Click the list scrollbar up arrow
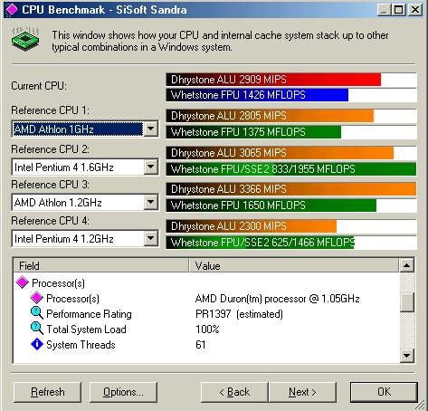 point(407,265)
